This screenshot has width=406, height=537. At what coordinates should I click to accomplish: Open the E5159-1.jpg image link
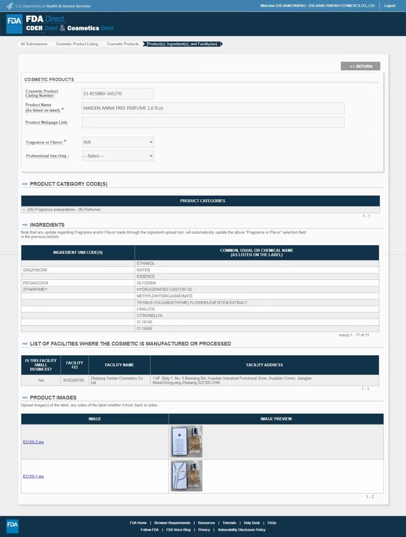[x=33, y=476]
